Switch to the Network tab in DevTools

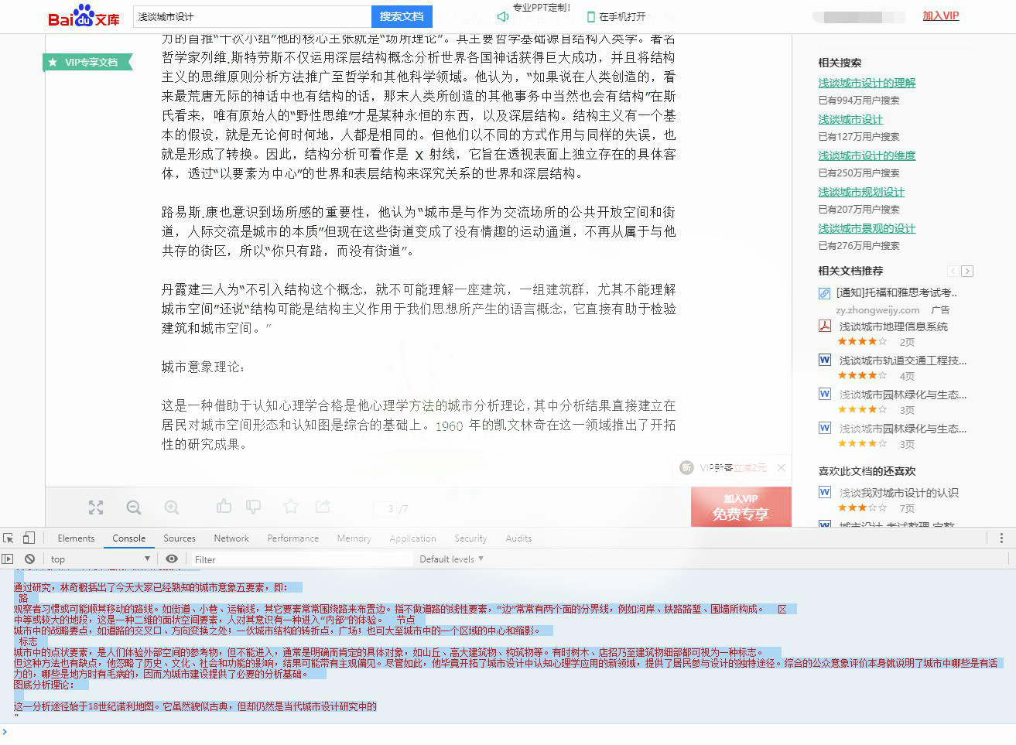click(x=231, y=538)
